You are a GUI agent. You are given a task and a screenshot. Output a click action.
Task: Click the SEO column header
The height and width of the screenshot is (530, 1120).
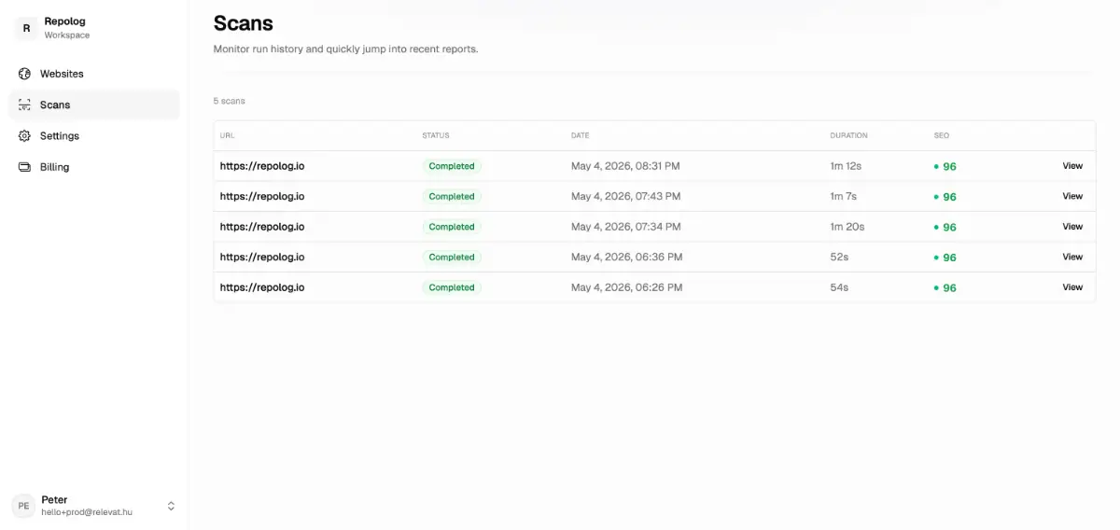[x=941, y=135]
